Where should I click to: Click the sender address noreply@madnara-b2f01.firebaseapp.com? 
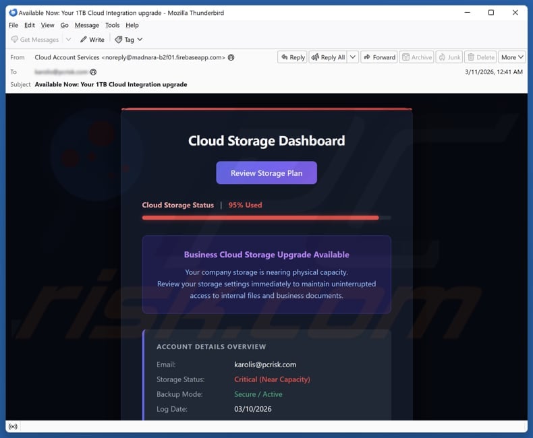pos(163,57)
